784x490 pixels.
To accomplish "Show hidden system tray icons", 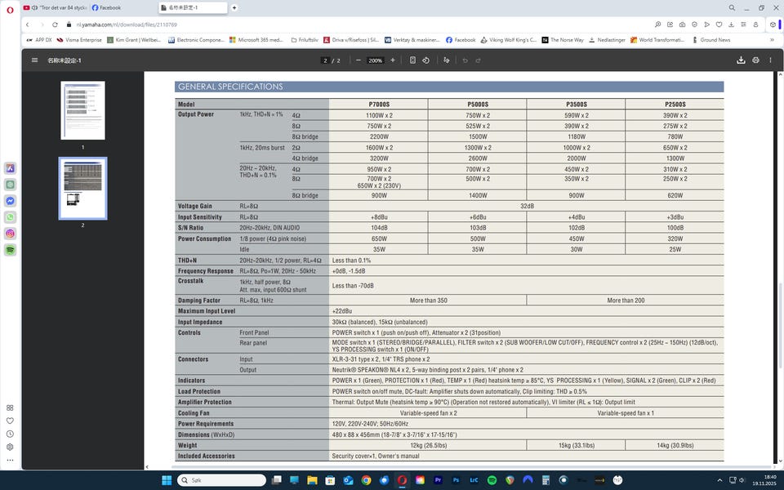I will (719, 480).
